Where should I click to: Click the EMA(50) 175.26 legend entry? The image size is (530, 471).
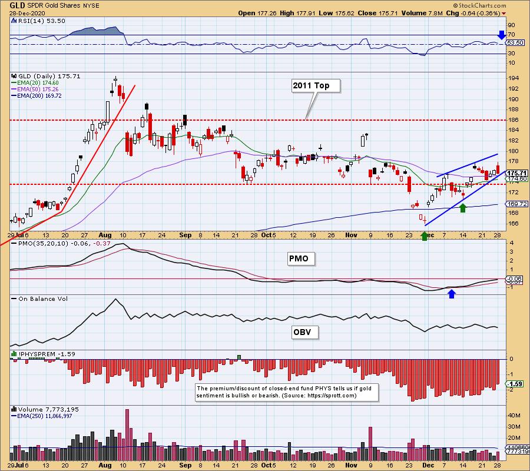click(x=38, y=89)
